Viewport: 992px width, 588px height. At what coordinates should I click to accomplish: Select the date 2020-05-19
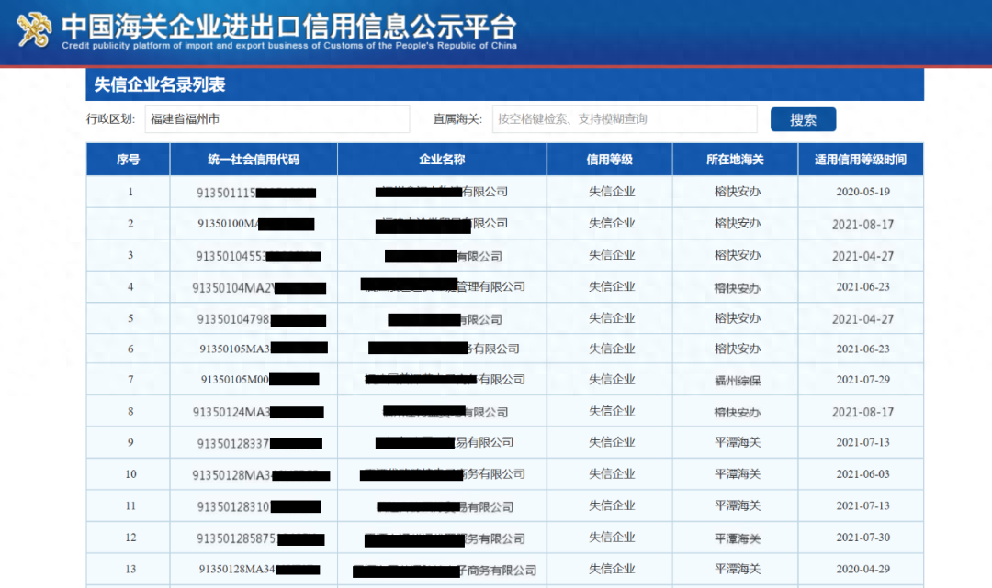click(x=862, y=192)
